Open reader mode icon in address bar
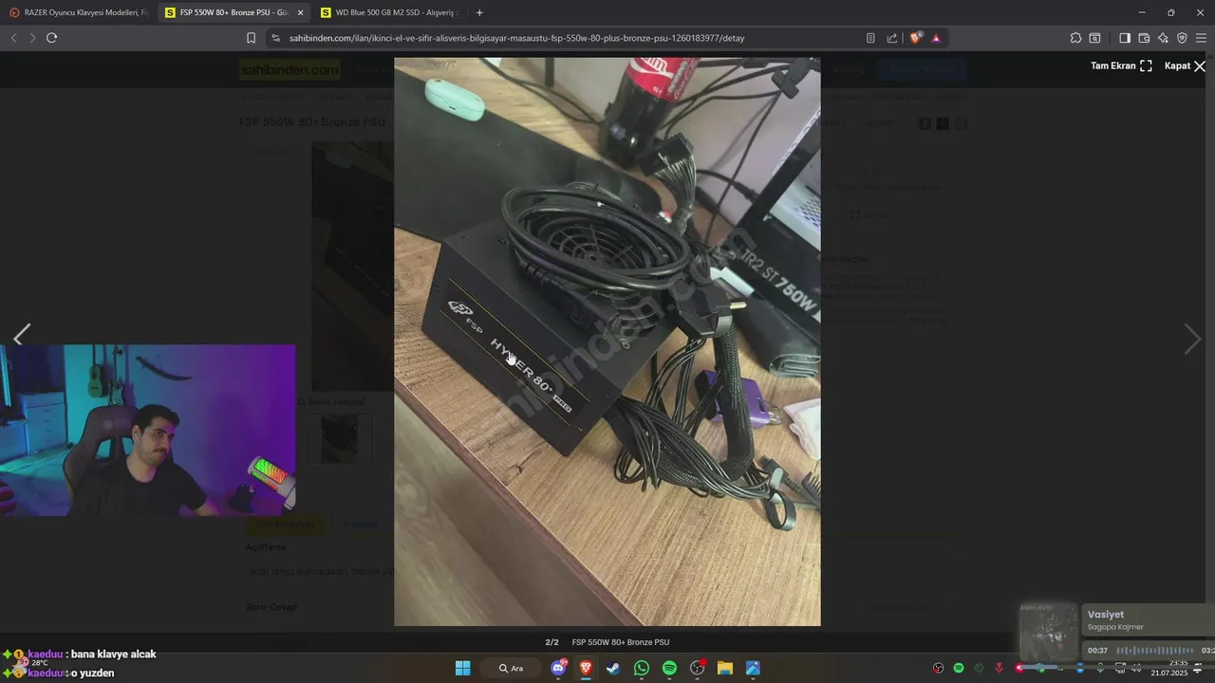 pos(870,38)
